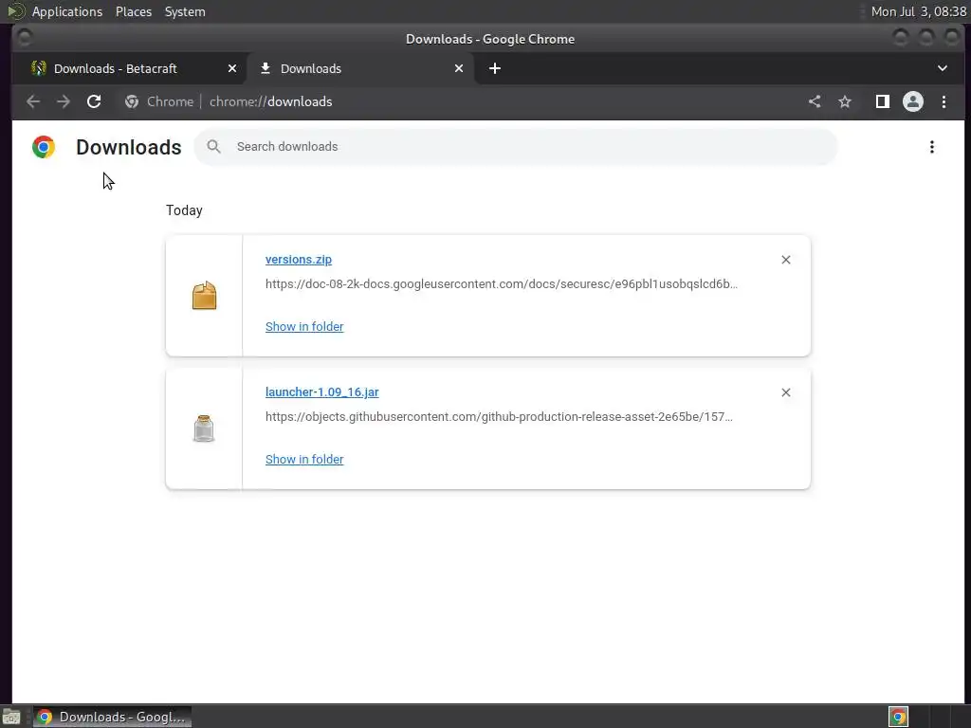The height and width of the screenshot is (728, 971).
Task: Click the githubusercontent source URL text
Action: (499, 417)
